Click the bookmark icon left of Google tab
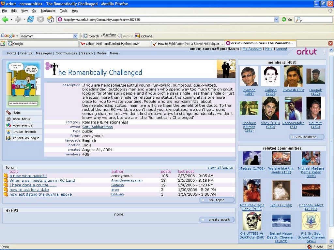Image resolution: width=334 pixels, height=250 pixels. point(3,44)
